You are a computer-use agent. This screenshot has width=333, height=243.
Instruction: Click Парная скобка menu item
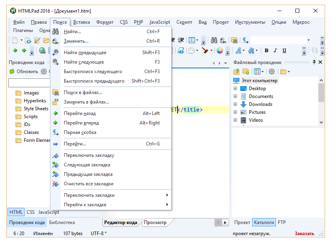[x=111, y=132]
